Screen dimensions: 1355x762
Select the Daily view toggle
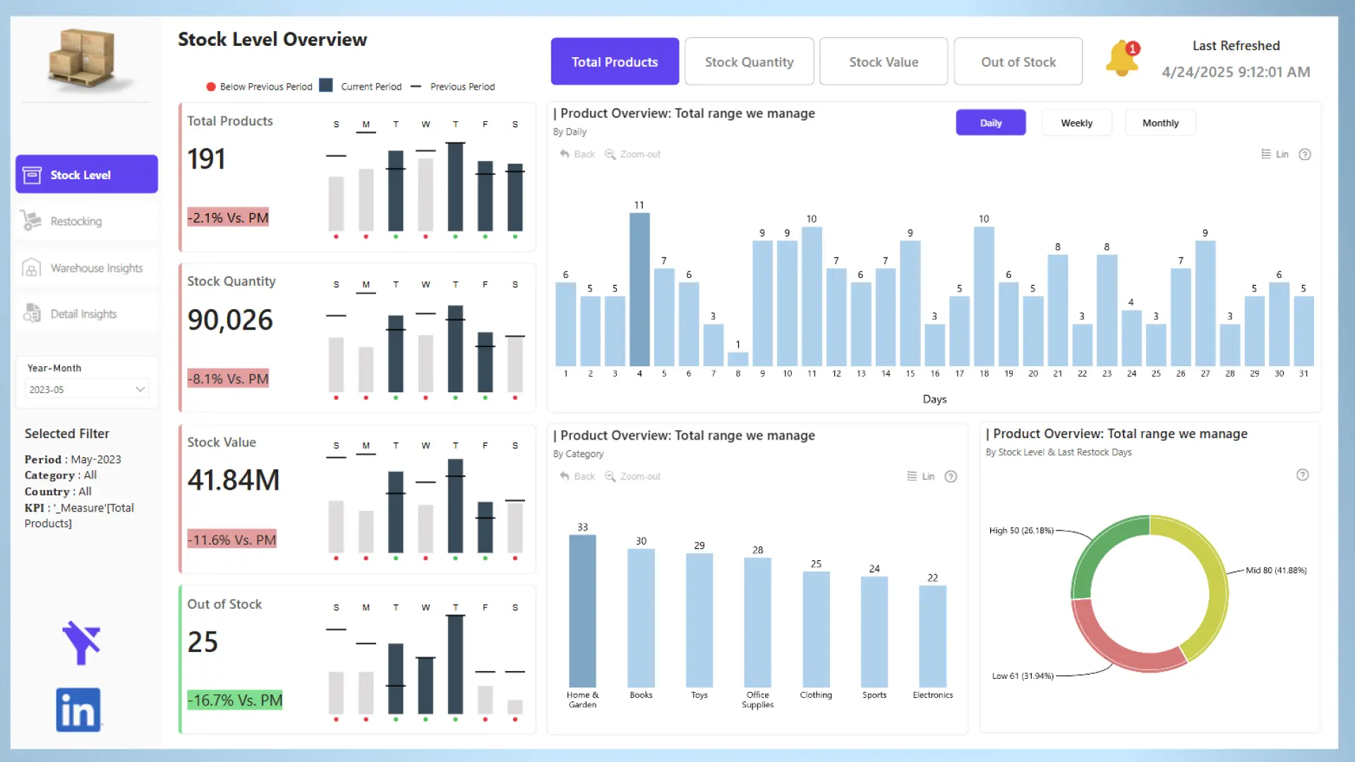coord(990,123)
